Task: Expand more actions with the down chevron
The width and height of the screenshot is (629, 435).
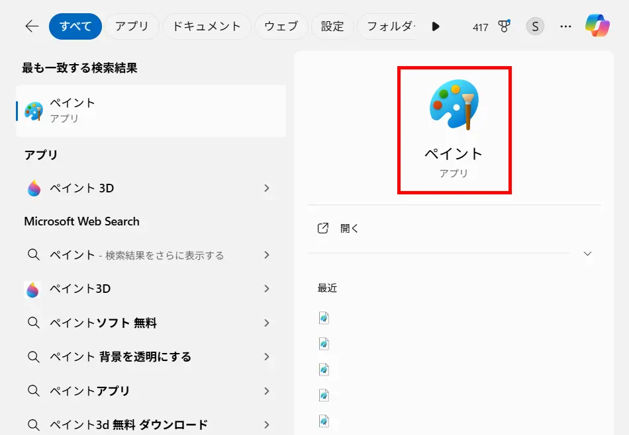Action: coord(588,254)
